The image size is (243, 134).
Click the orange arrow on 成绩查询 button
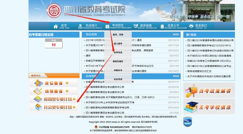click(67, 91)
